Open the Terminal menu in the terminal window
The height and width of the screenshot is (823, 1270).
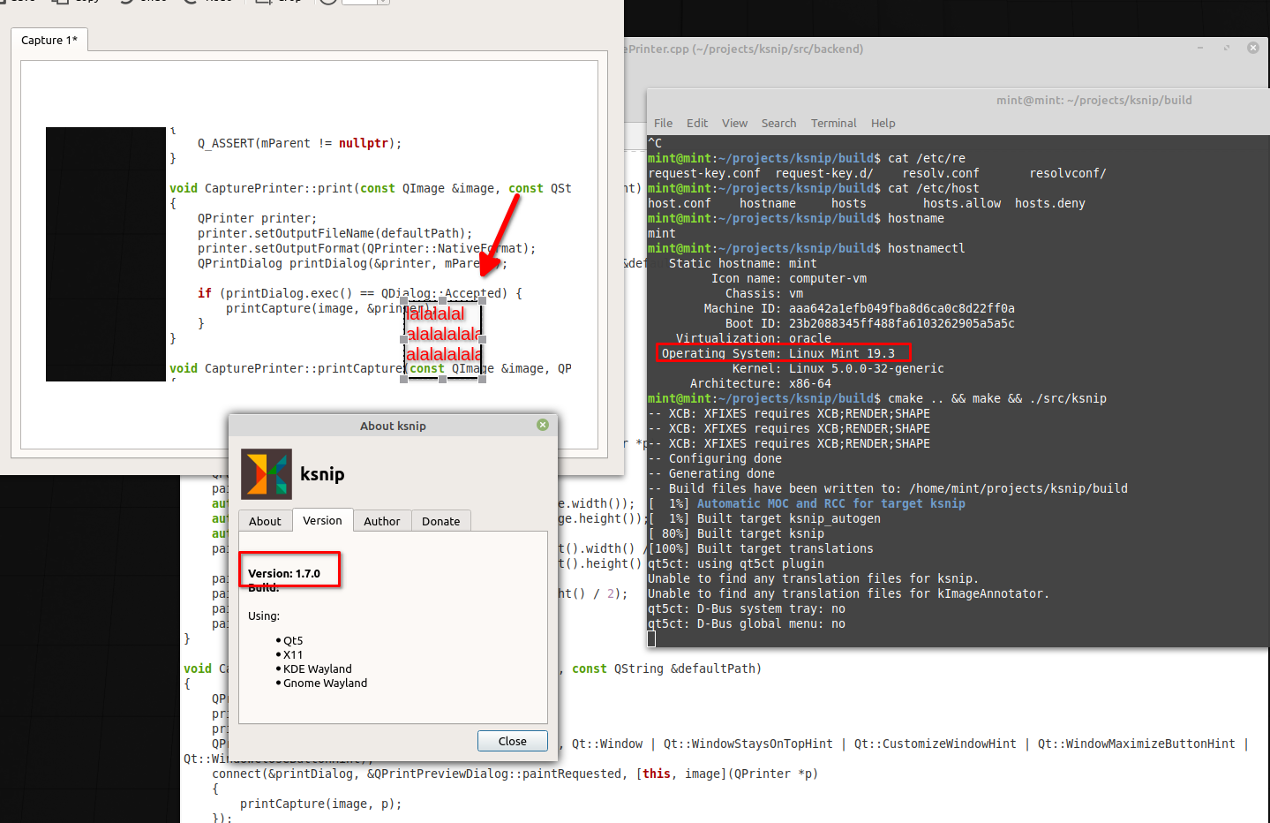coord(833,123)
